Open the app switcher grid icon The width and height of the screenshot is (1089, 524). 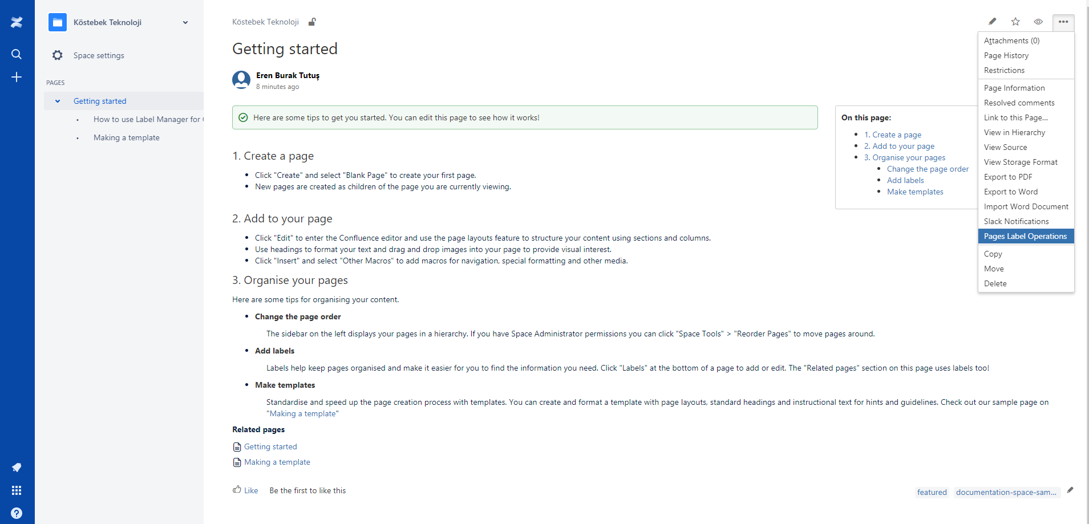pyautogui.click(x=17, y=490)
